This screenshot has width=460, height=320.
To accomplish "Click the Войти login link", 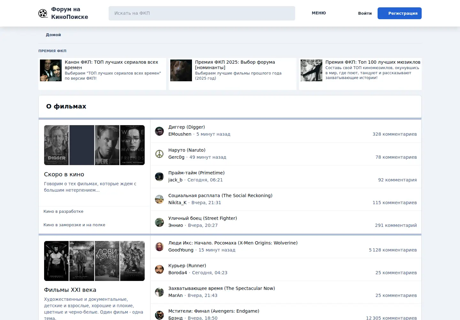I will pyautogui.click(x=365, y=13).
